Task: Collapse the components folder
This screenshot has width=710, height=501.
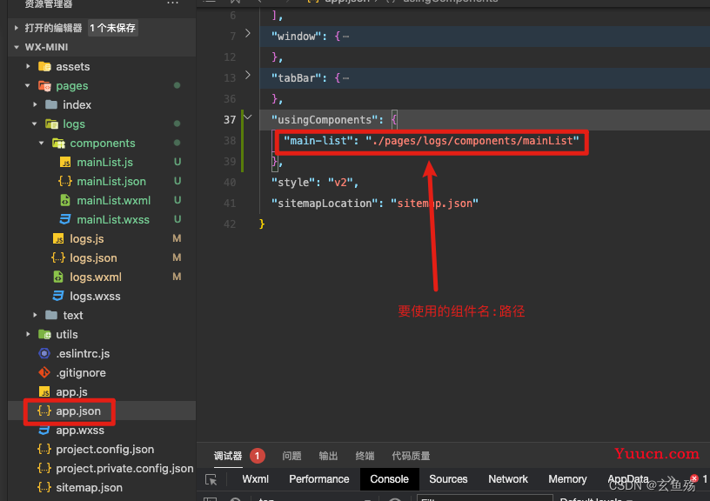Action: point(42,143)
